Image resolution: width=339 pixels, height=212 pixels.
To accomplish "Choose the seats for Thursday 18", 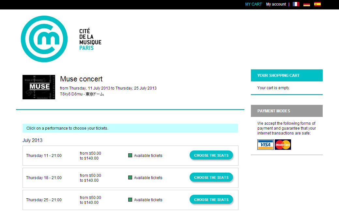I will (211, 177).
